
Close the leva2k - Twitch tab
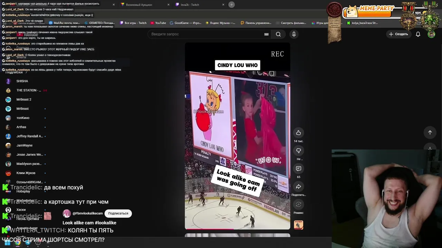223,5
